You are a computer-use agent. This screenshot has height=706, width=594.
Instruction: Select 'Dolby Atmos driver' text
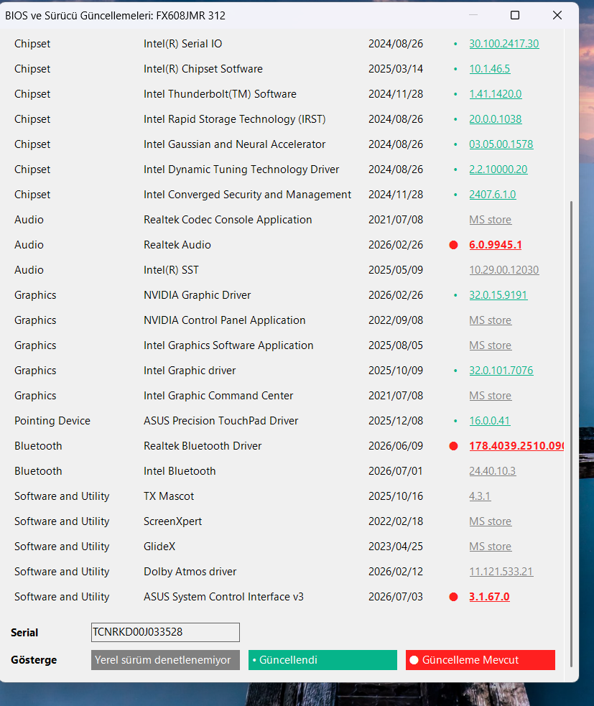(x=190, y=572)
